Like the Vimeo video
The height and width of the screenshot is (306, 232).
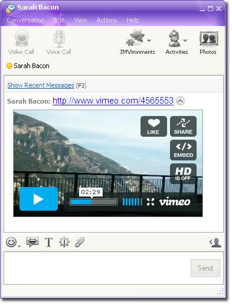pos(153,126)
